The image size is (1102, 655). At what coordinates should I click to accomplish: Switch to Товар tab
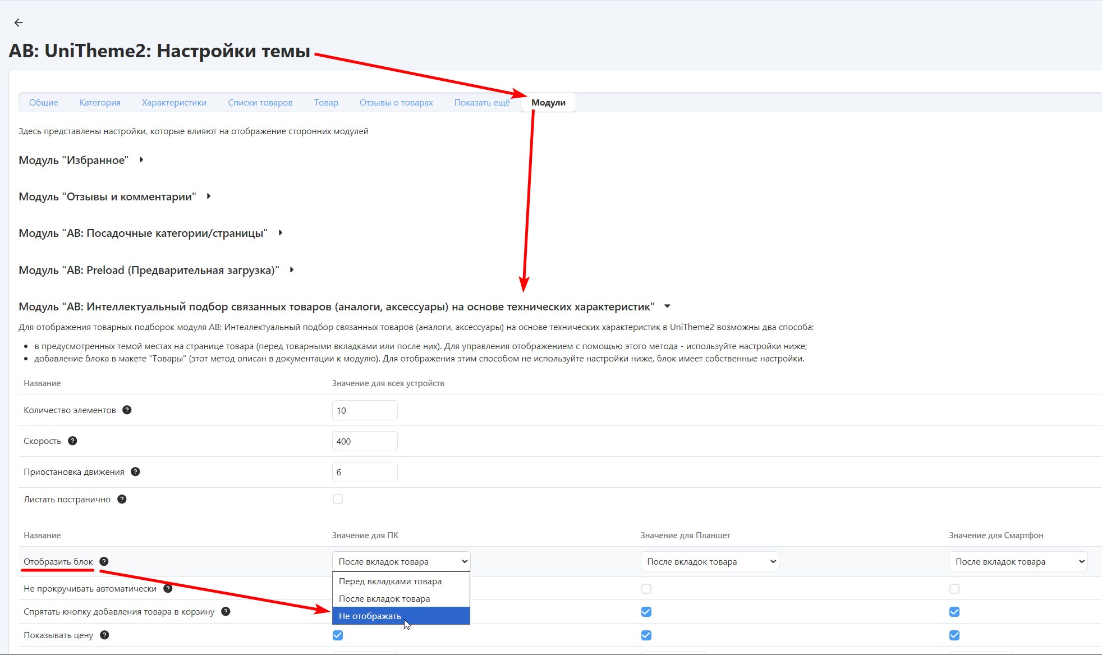pyautogui.click(x=326, y=102)
